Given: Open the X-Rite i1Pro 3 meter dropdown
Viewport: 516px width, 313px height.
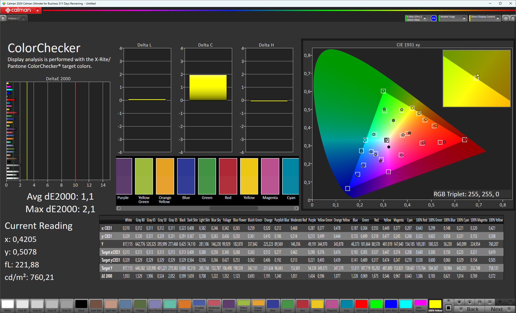Looking at the screenshot, I should point(425,18).
